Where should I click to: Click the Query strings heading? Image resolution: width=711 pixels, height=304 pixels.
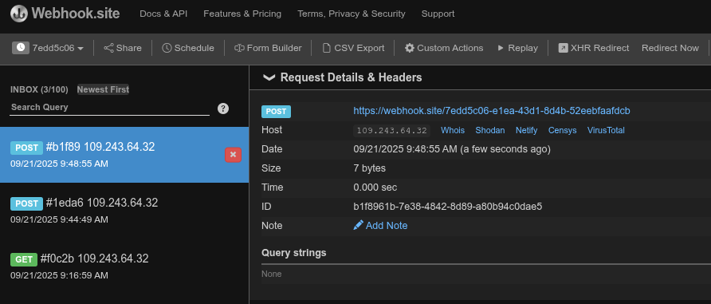pyautogui.click(x=294, y=253)
